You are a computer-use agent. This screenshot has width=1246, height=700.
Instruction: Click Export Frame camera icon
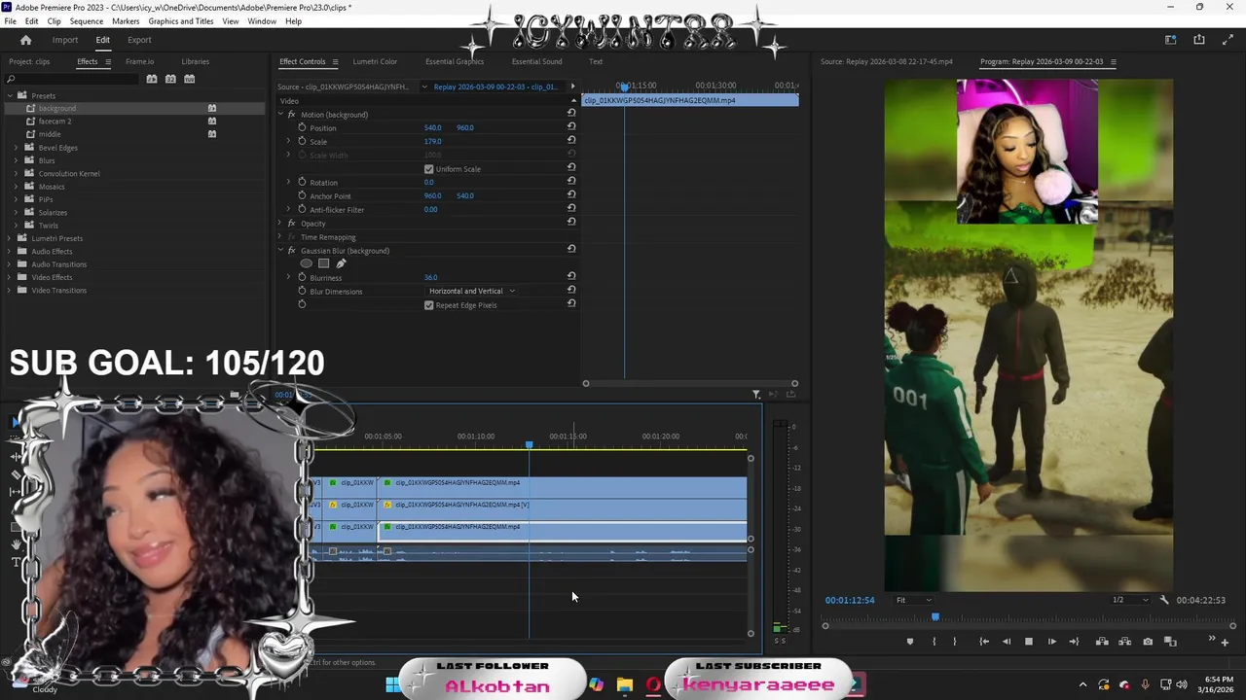point(1148,642)
